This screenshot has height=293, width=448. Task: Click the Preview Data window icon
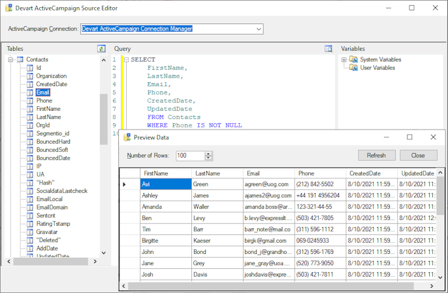pyautogui.click(x=127, y=137)
